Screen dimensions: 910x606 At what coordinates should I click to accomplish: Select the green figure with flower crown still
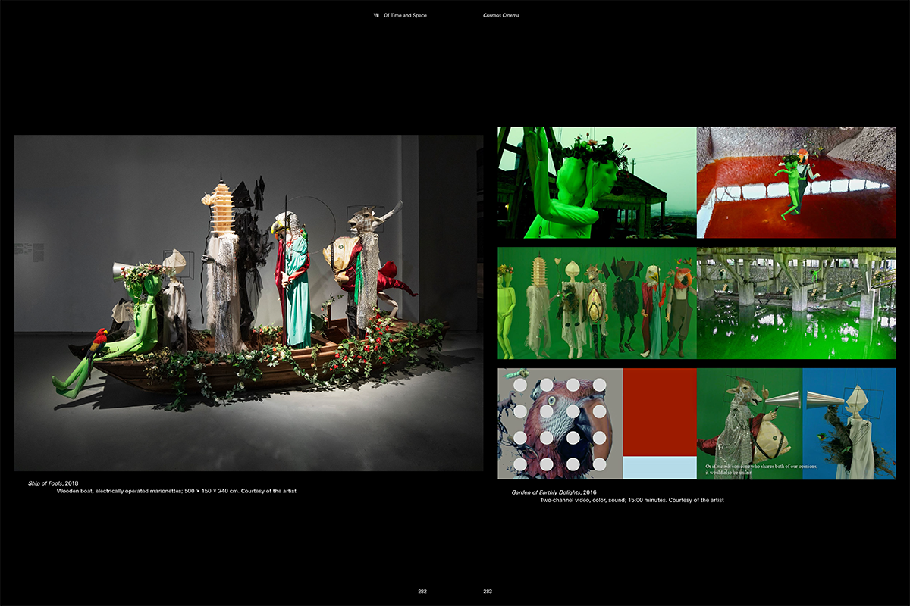597,183
